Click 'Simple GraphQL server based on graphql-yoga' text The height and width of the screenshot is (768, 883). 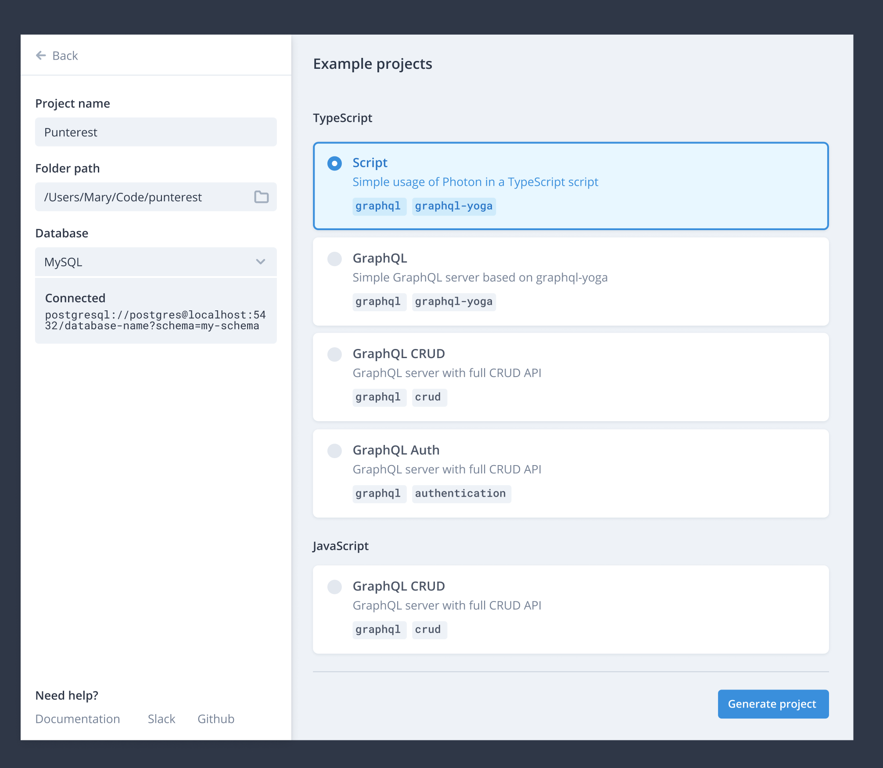pyautogui.click(x=480, y=277)
